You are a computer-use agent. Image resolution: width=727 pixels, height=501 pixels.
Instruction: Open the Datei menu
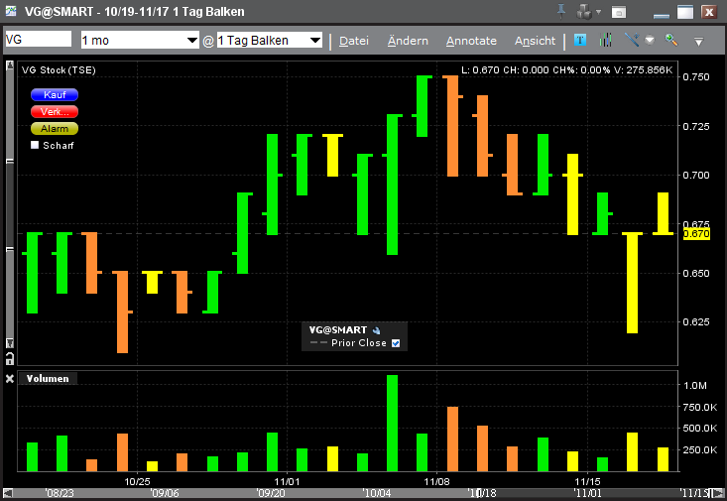(354, 41)
